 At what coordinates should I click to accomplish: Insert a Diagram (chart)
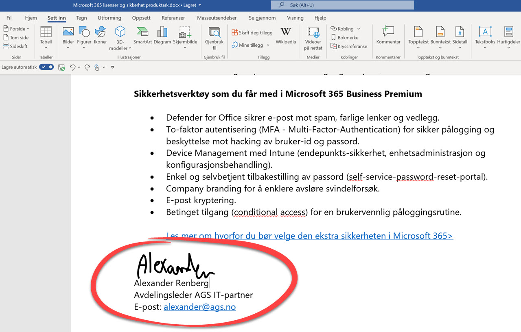162,37
